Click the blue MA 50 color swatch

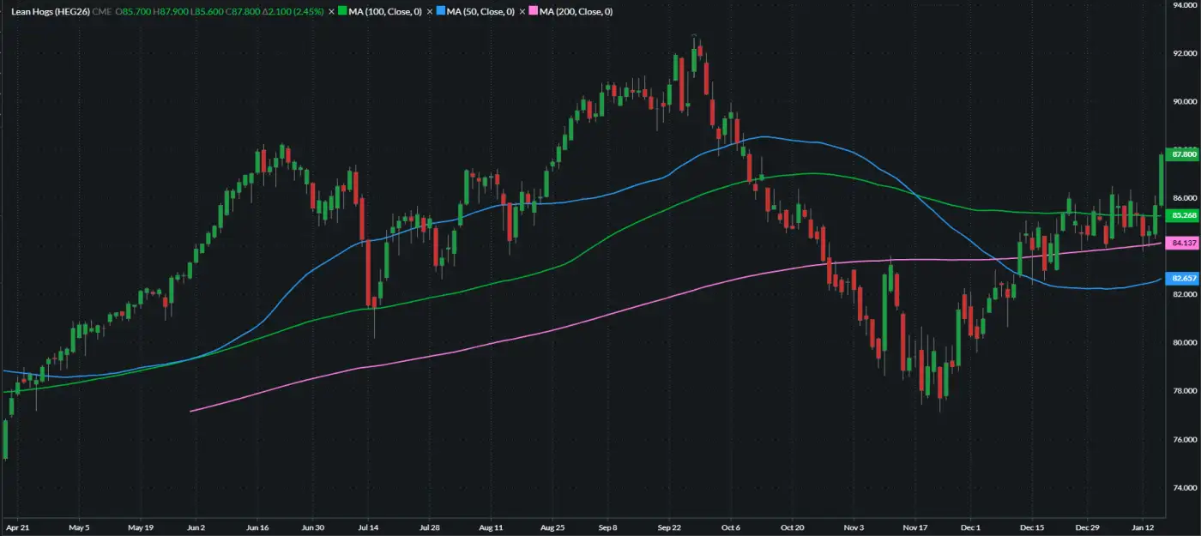click(x=439, y=12)
